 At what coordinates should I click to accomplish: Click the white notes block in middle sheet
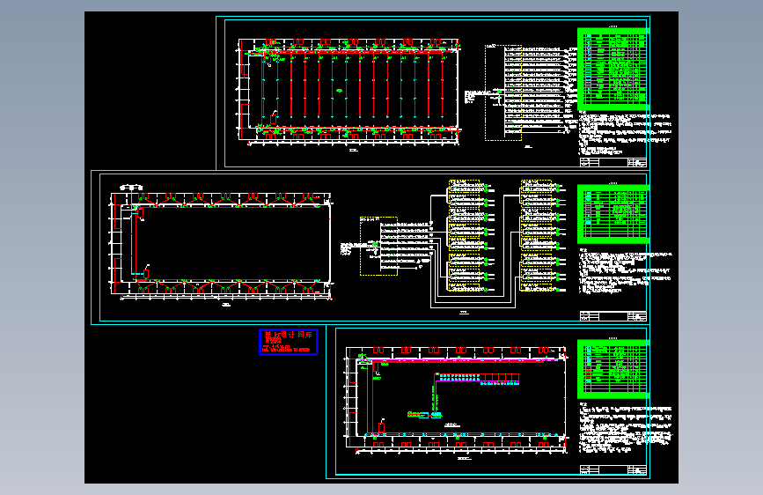point(625,271)
